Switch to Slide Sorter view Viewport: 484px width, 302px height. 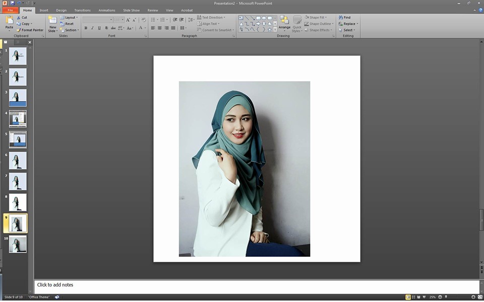414,297
